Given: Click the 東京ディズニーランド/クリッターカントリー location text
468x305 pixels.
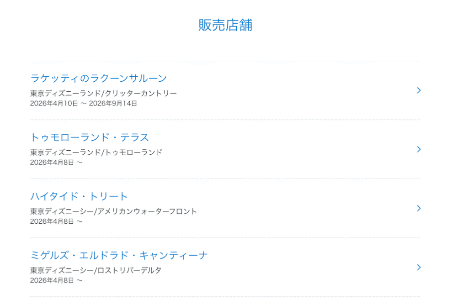Looking at the screenshot, I should [x=103, y=94].
